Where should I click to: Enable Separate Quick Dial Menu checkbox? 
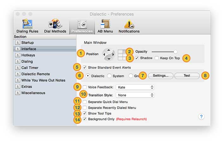(85, 102)
